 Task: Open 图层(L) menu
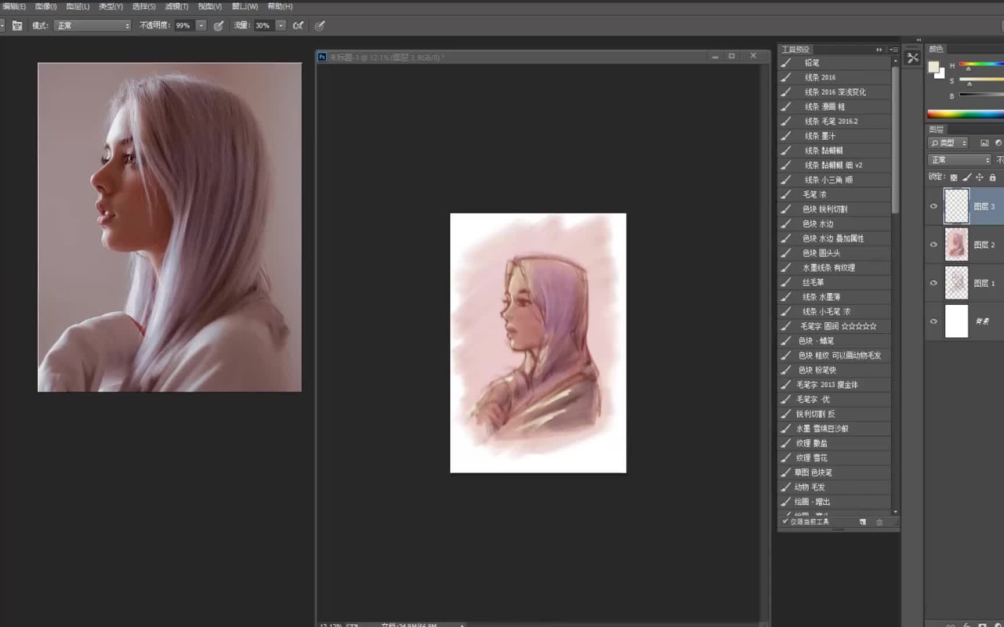(x=78, y=6)
